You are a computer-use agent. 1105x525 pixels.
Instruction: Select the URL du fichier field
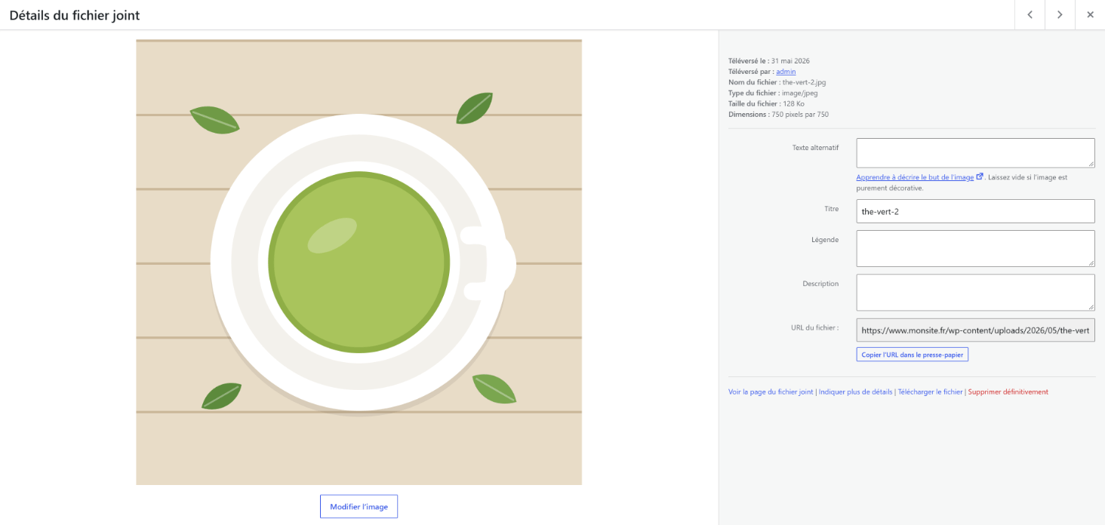click(975, 330)
